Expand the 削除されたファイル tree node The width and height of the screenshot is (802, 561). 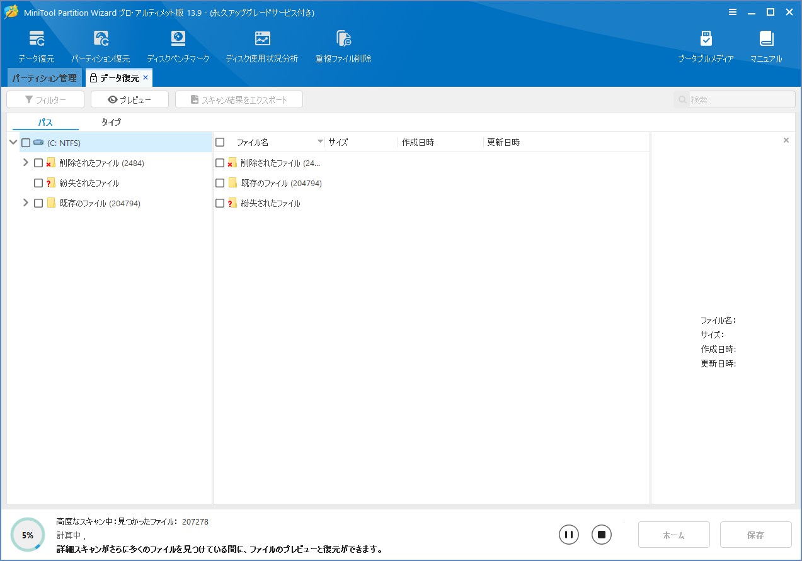click(x=25, y=162)
